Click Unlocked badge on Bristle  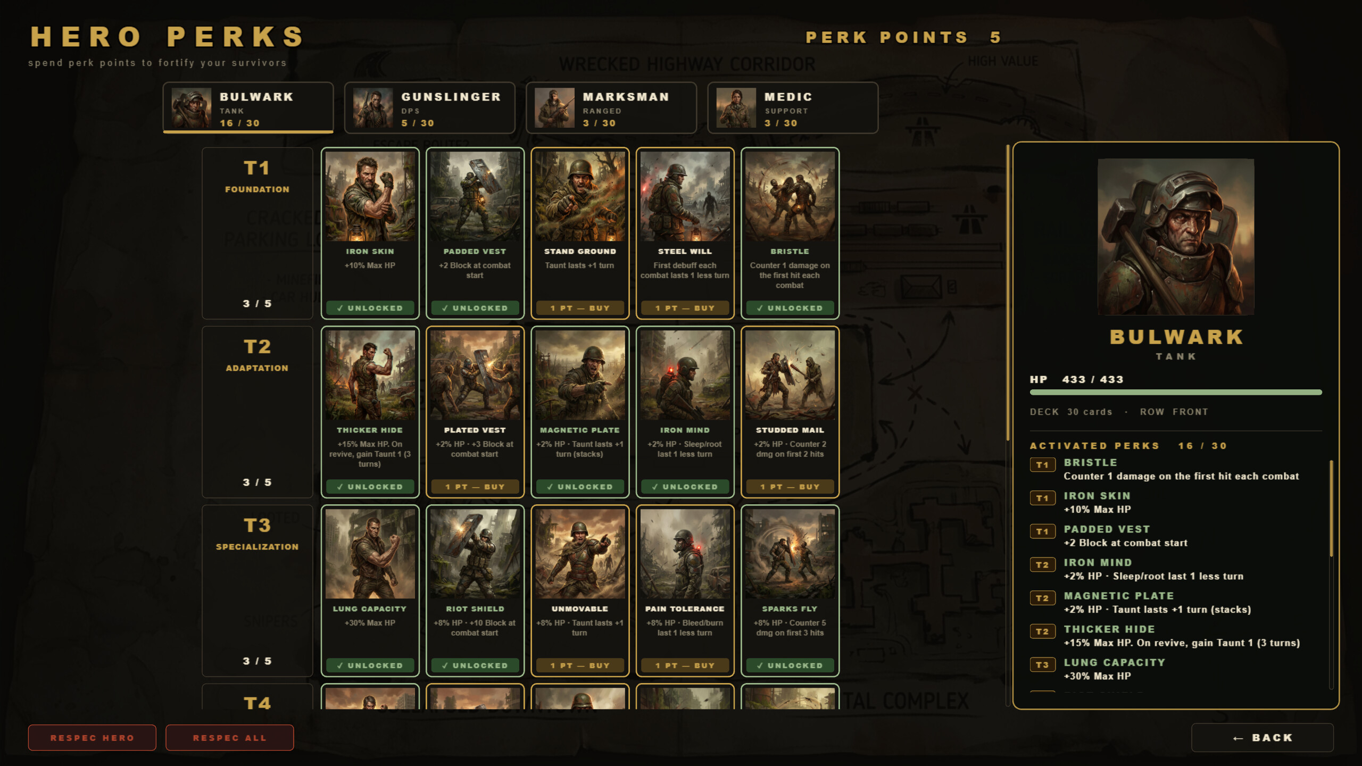click(x=790, y=308)
